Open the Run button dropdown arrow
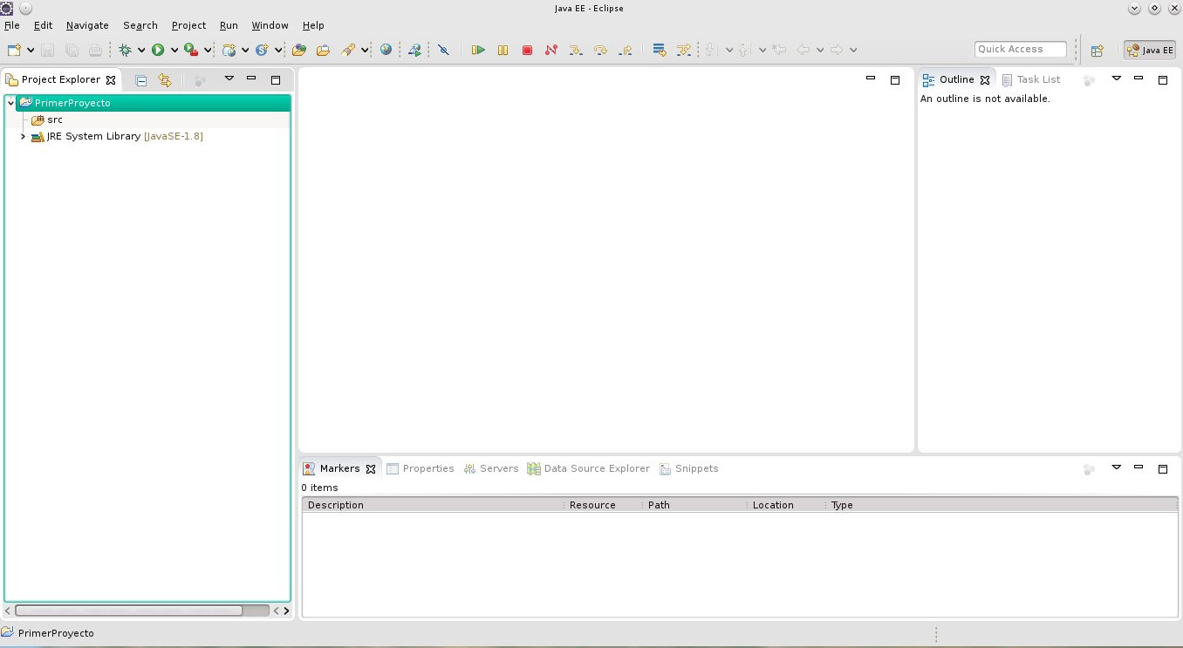 173,50
